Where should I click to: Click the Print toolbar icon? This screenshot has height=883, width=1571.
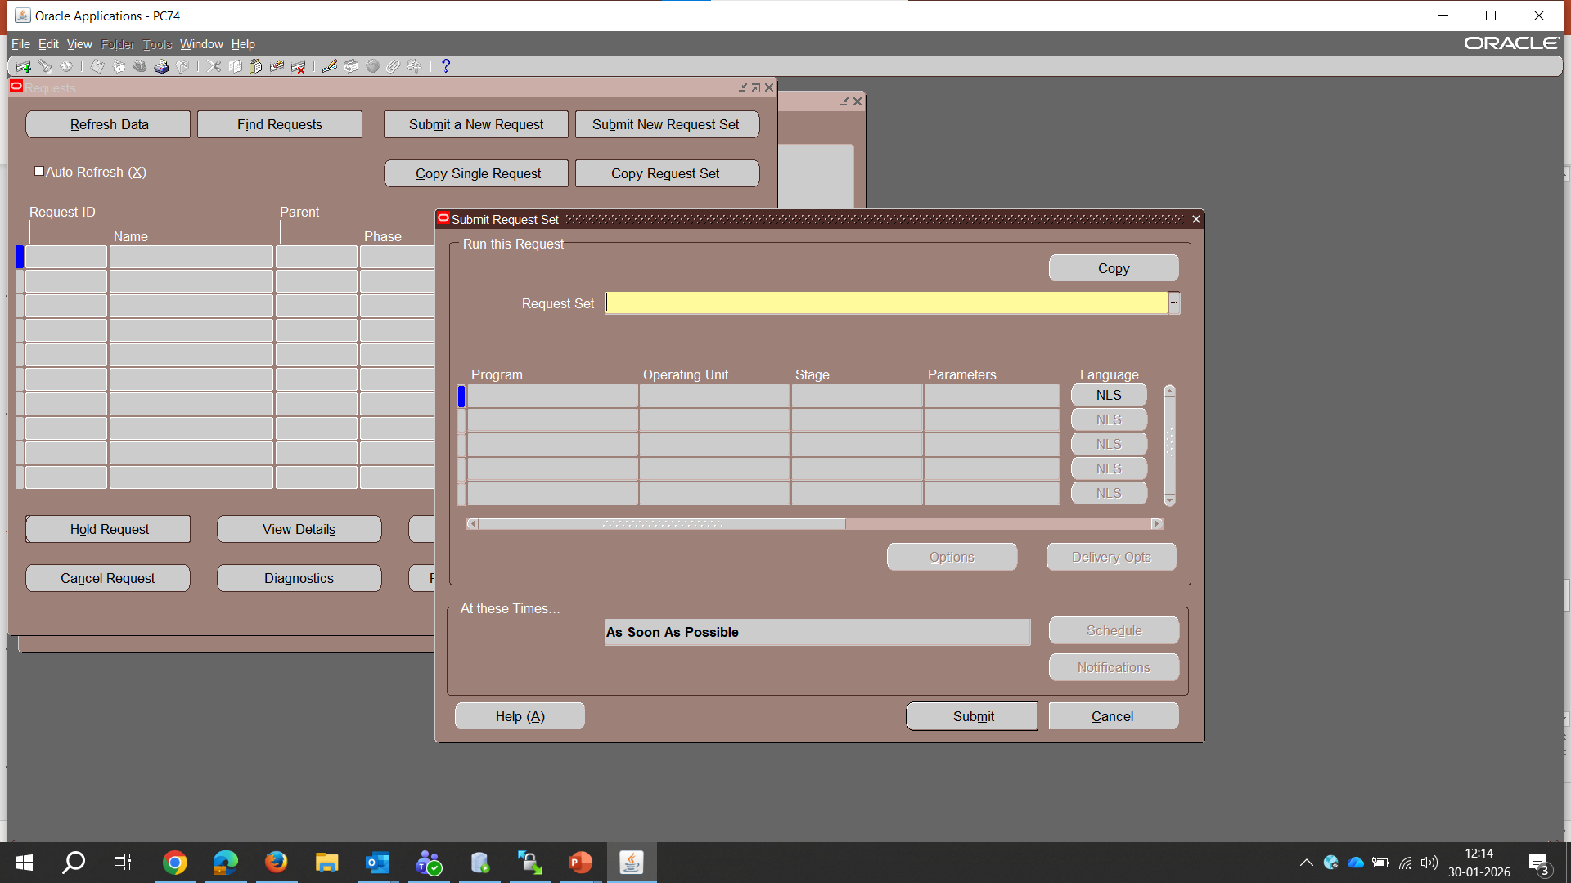click(x=161, y=66)
